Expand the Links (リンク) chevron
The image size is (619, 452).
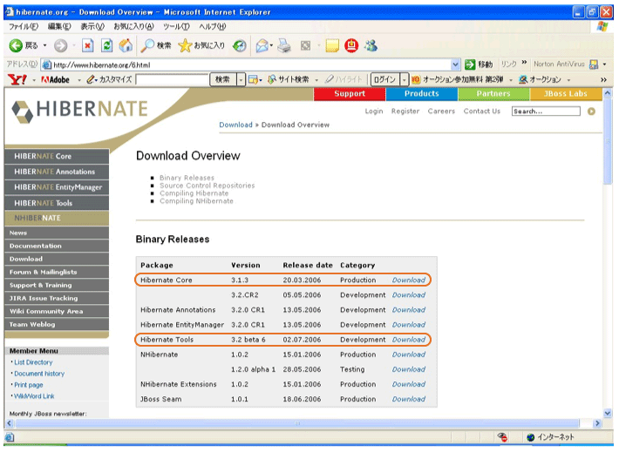(x=524, y=63)
